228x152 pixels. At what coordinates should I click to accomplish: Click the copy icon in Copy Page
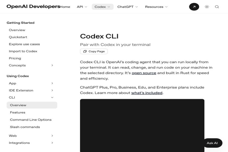pos(85,51)
